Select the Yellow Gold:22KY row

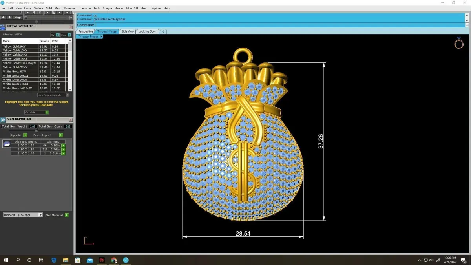(35, 67)
